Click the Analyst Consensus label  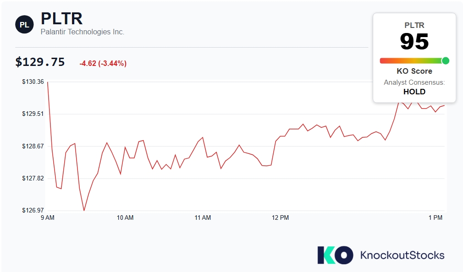point(414,82)
